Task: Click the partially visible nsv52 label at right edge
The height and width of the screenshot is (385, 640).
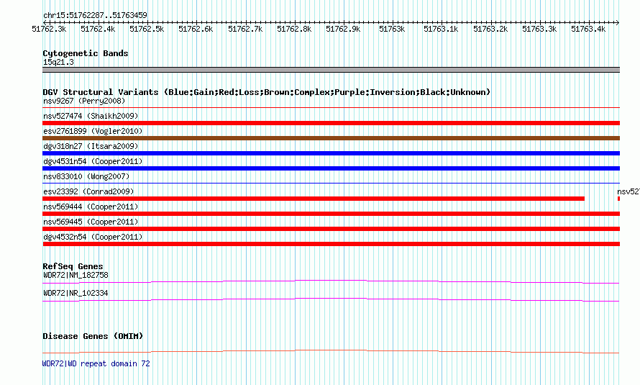Action: coord(628,191)
